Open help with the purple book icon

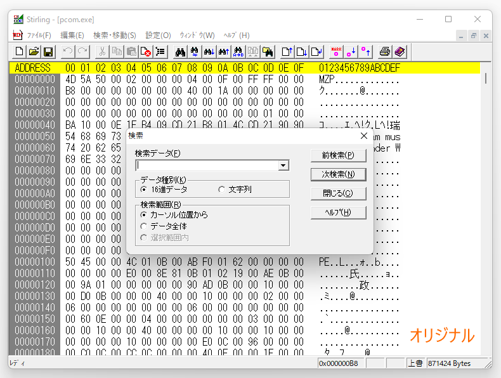(400, 52)
